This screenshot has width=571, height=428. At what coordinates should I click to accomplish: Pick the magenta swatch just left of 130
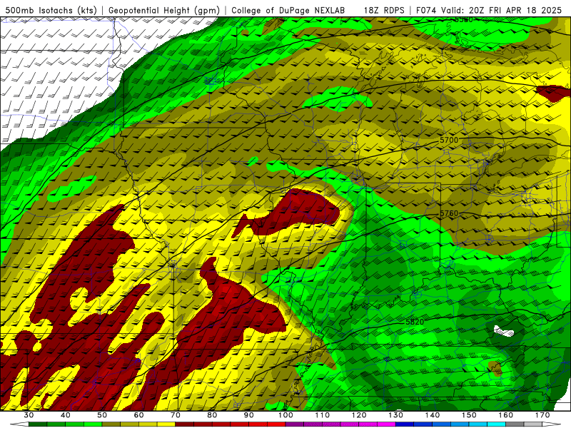pyautogui.click(x=386, y=424)
